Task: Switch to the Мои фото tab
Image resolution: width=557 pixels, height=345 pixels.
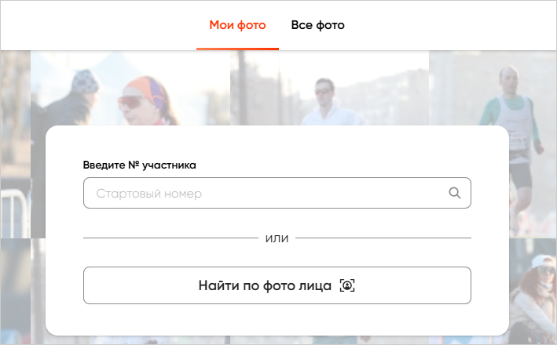Action: pyautogui.click(x=237, y=25)
